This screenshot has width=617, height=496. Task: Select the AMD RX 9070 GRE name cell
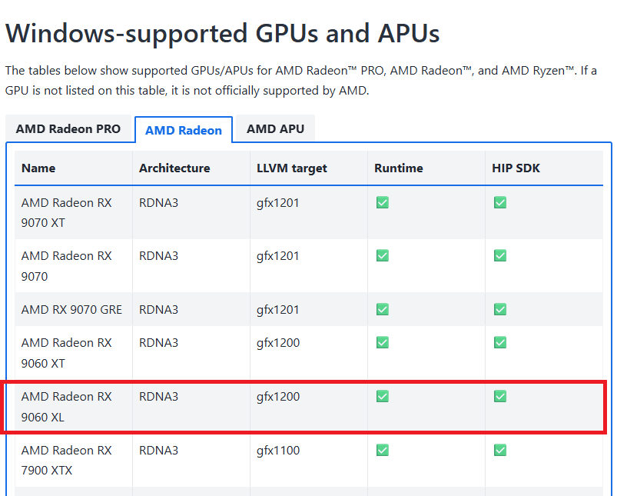[74, 309]
